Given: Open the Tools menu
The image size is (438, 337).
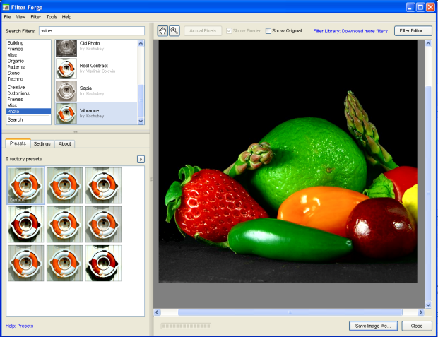Looking at the screenshot, I should tap(52, 17).
